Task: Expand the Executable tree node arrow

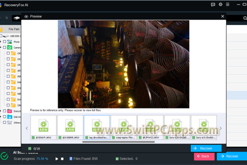Action: point(0,111)
